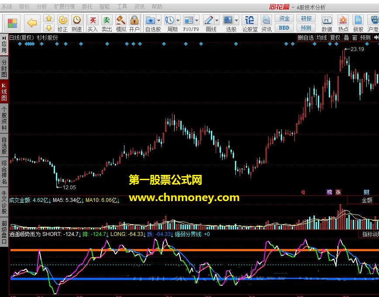Viewport: 379px width, 297px height.
Task: Click the 卖出 sell icon
Action: [107, 24]
